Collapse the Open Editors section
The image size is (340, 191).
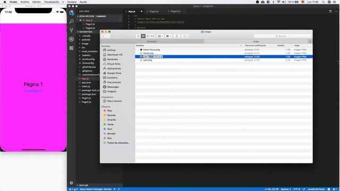pos(87,16)
